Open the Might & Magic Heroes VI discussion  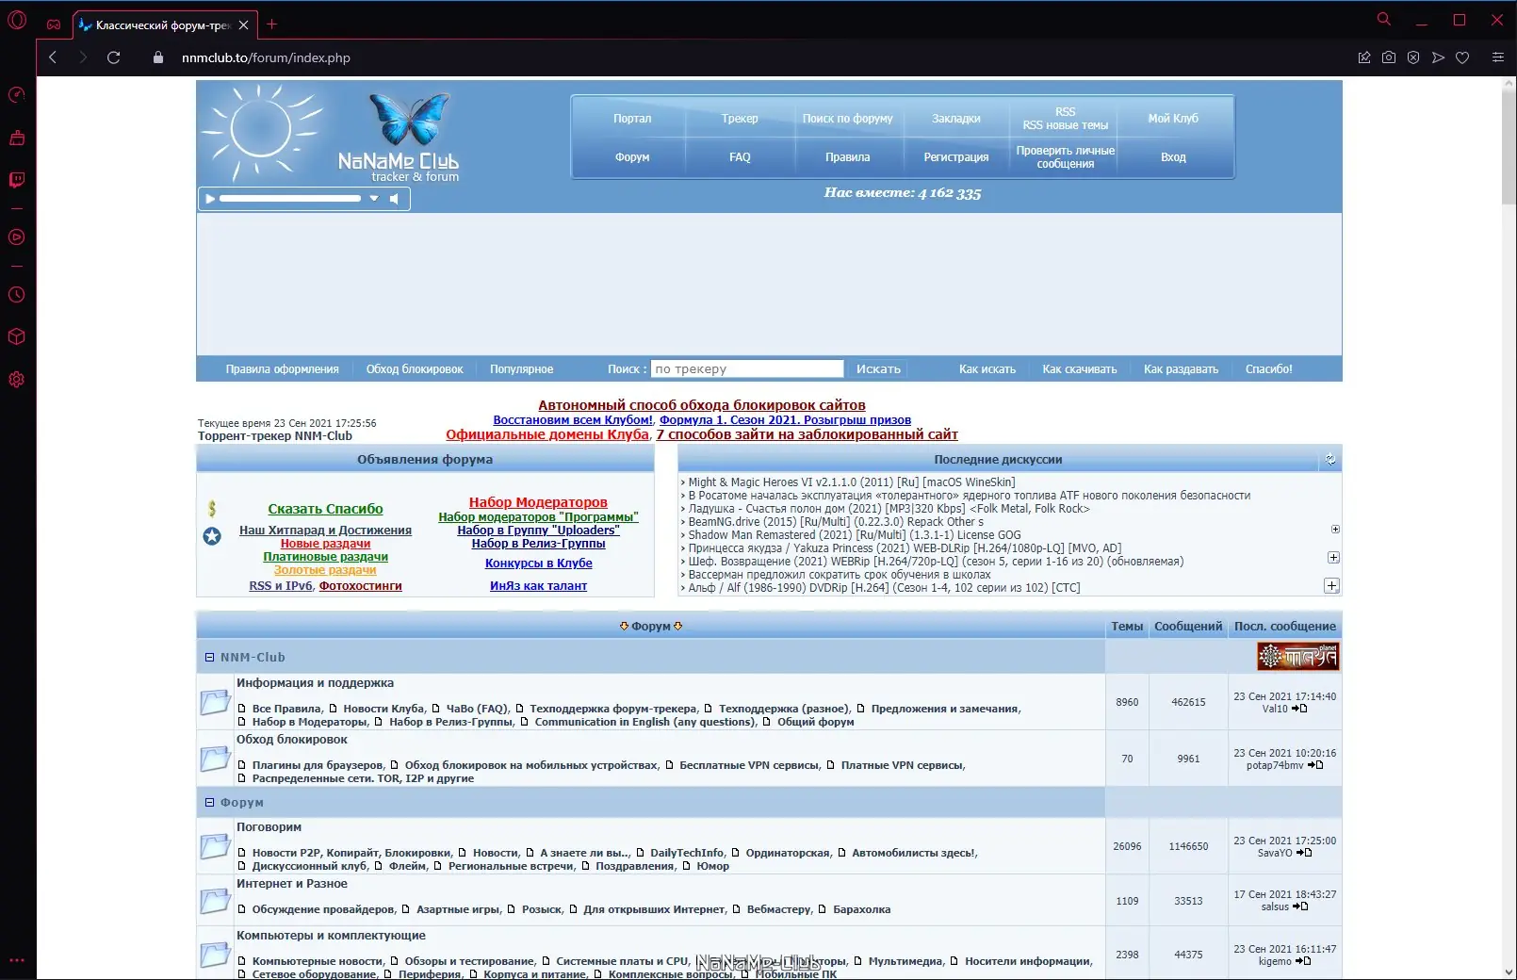(852, 482)
